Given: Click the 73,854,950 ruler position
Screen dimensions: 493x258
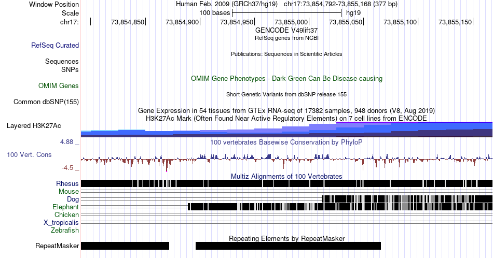Looking at the screenshot, I should (237, 22).
